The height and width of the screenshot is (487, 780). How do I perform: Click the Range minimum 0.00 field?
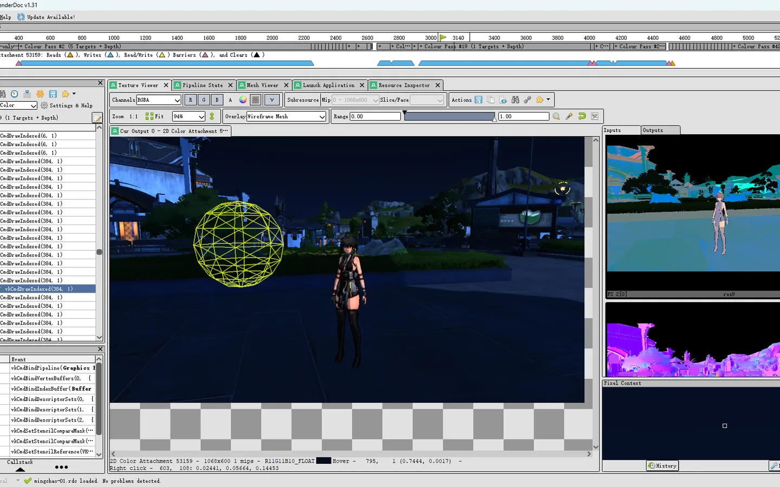[375, 116]
